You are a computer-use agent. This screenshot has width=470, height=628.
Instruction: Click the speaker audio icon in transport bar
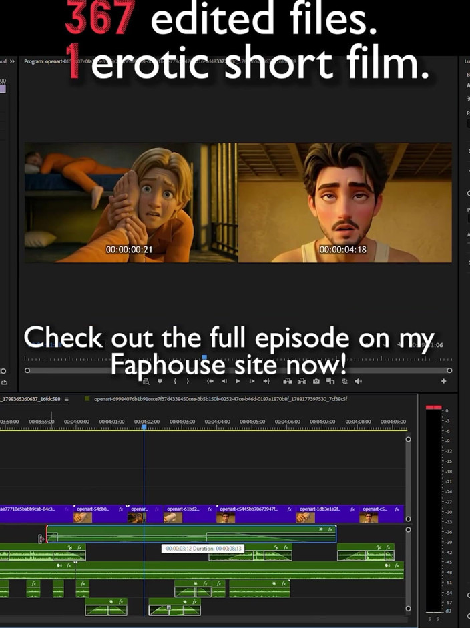(359, 381)
